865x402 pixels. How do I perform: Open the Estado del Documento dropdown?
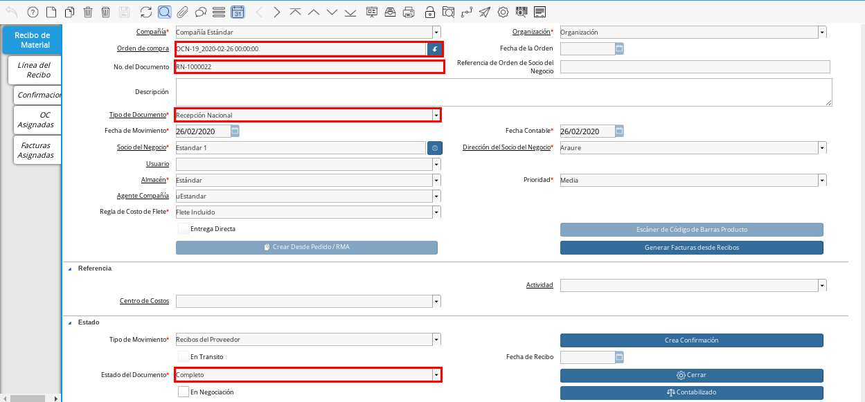(436, 374)
